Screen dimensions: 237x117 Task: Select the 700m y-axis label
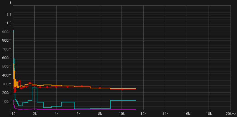[7, 49]
